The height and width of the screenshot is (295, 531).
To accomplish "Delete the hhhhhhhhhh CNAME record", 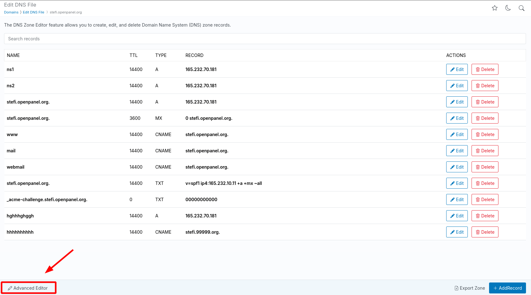I will point(485,232).
